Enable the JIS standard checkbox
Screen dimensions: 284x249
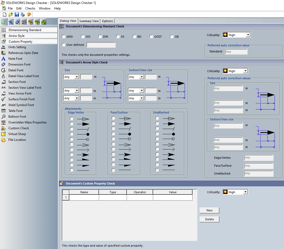click(118, 37)
